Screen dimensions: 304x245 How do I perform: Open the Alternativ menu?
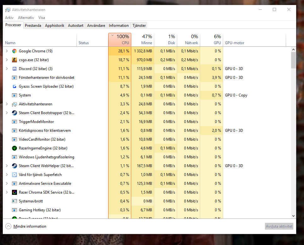(26, 18)
